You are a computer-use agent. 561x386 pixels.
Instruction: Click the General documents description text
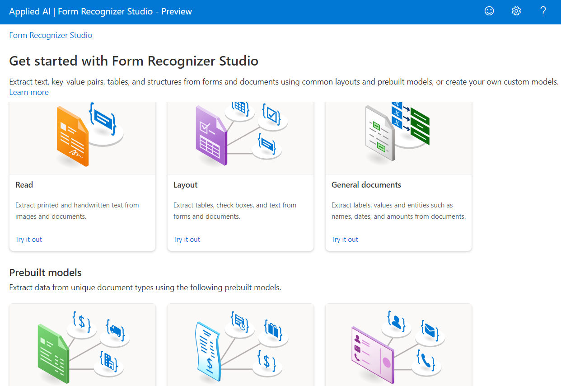(398, 211)
